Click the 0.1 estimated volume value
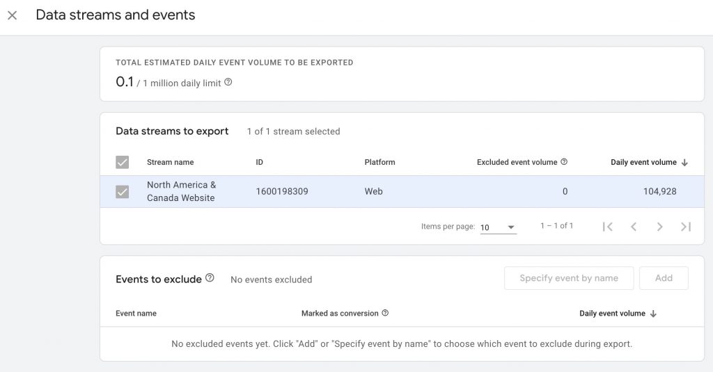 click(x=125, y=82)
